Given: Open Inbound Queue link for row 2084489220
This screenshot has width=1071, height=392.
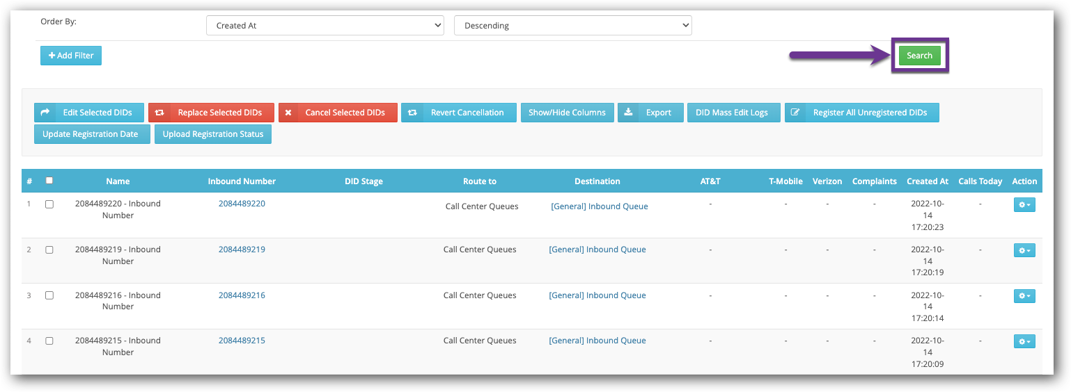Looking at the screenshot, I should [x=600, y=206].
